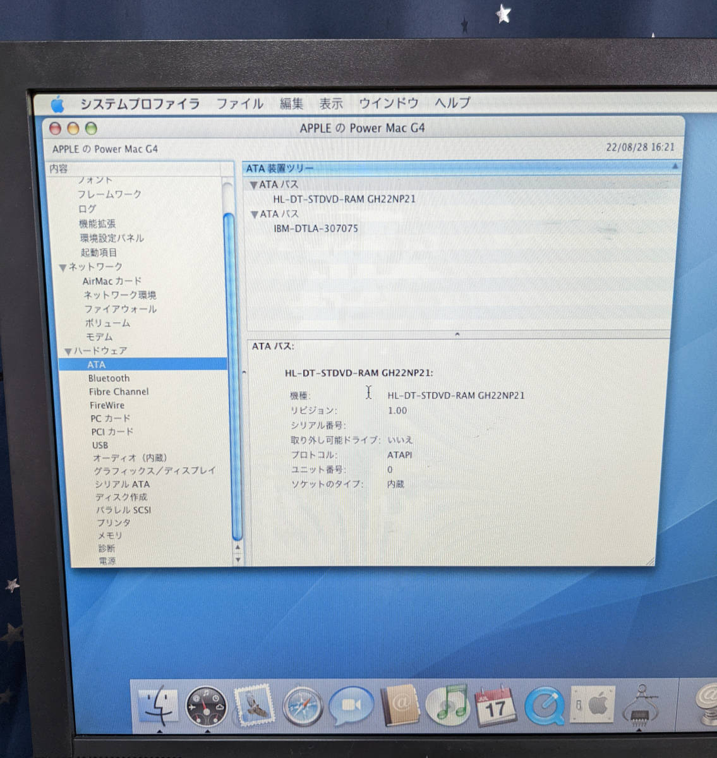Select メモリ in hardware list
Viewport: 717px width, 758px height.
point(110,536)
